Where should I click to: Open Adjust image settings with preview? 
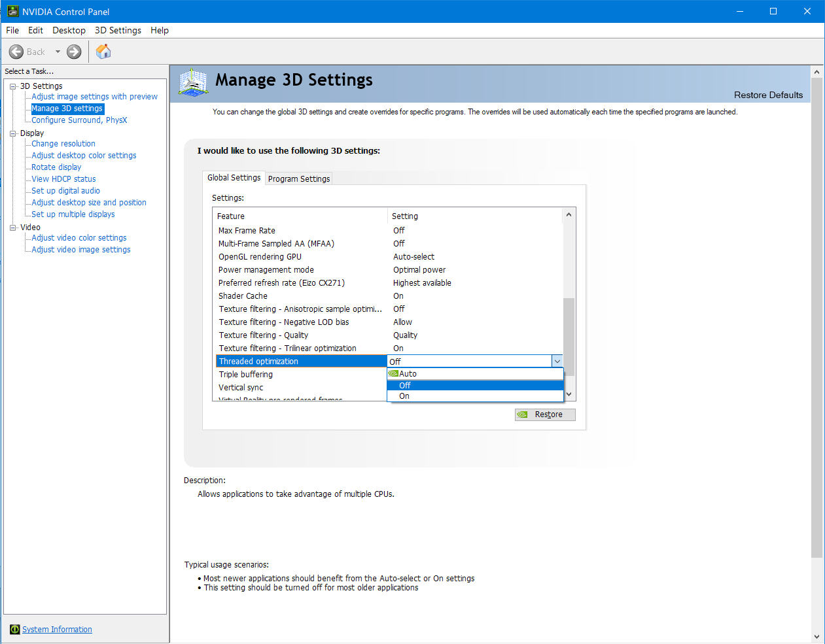click(x=94, y=97)
